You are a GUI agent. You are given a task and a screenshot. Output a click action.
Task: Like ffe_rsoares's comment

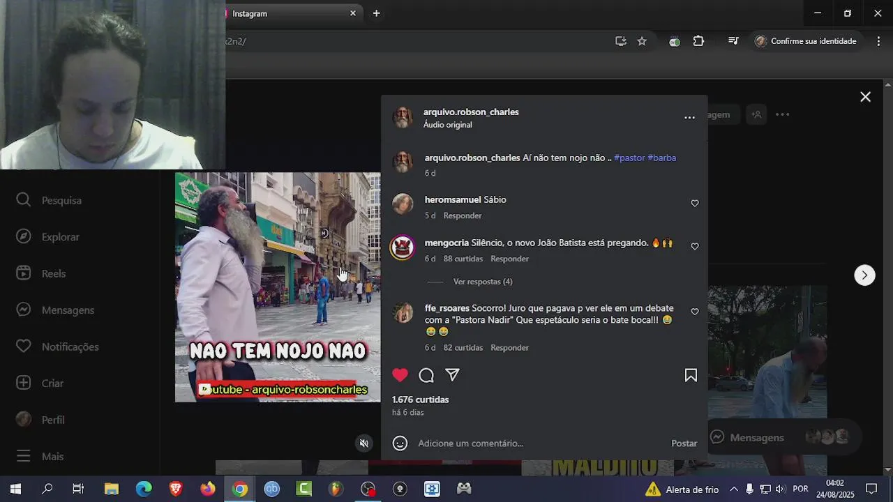click(695, 312)
